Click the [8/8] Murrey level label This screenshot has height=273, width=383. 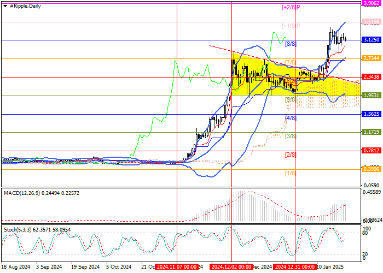point(291,44)
